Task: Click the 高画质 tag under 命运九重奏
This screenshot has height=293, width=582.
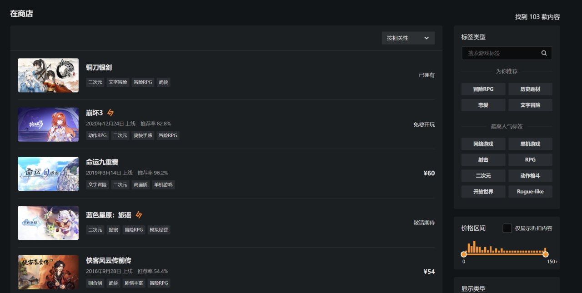Action: click(x=141, y=184)
